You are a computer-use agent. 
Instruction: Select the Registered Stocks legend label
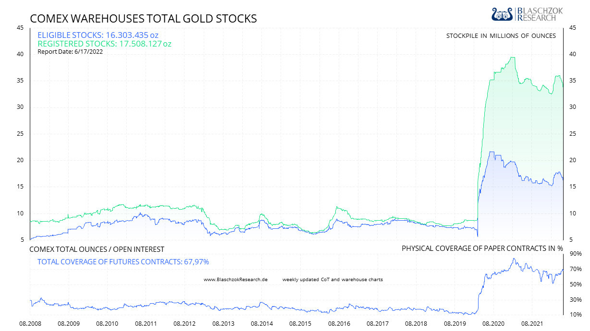104,44
